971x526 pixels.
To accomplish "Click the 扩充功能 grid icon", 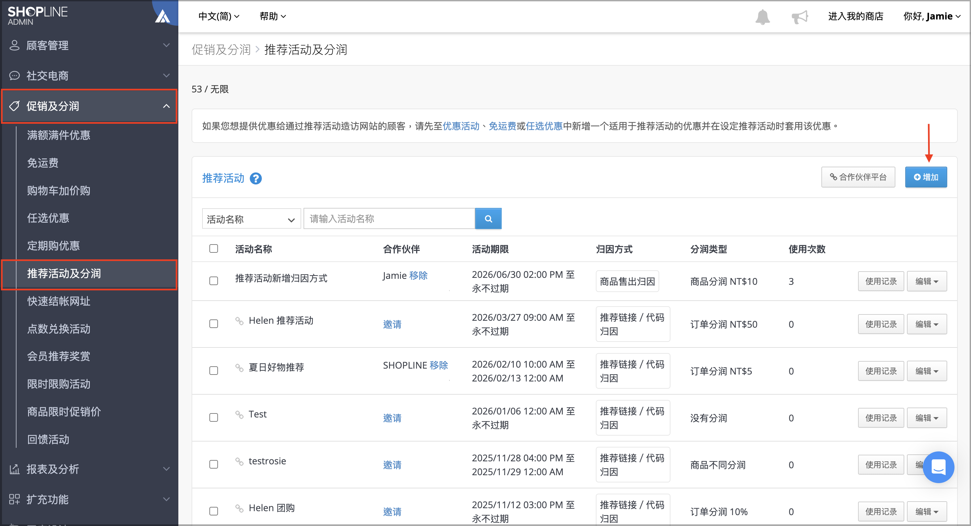I will click(14, 499).
